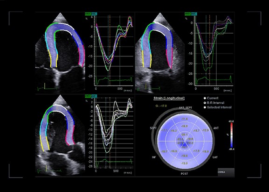Select the upper-left apical echo view

[60, 52]
